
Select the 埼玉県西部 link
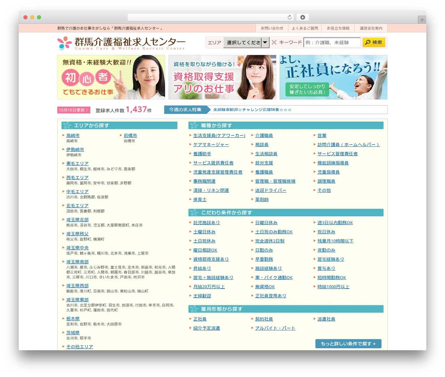click(x=77, y=286)
